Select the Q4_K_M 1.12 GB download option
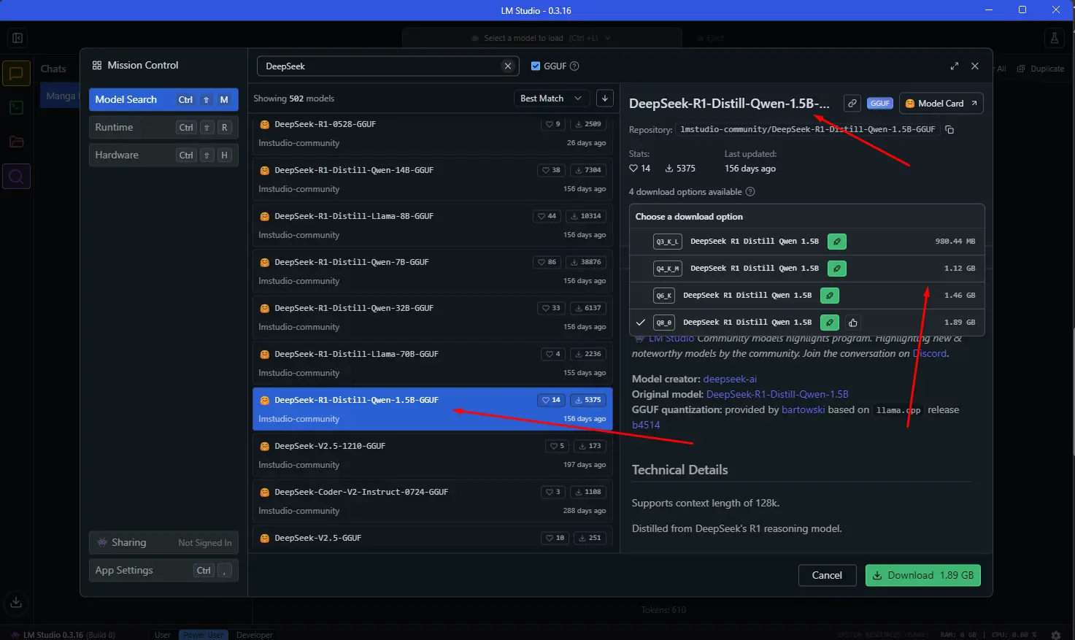Screen dimensions: 1075x640 [806, 269]
